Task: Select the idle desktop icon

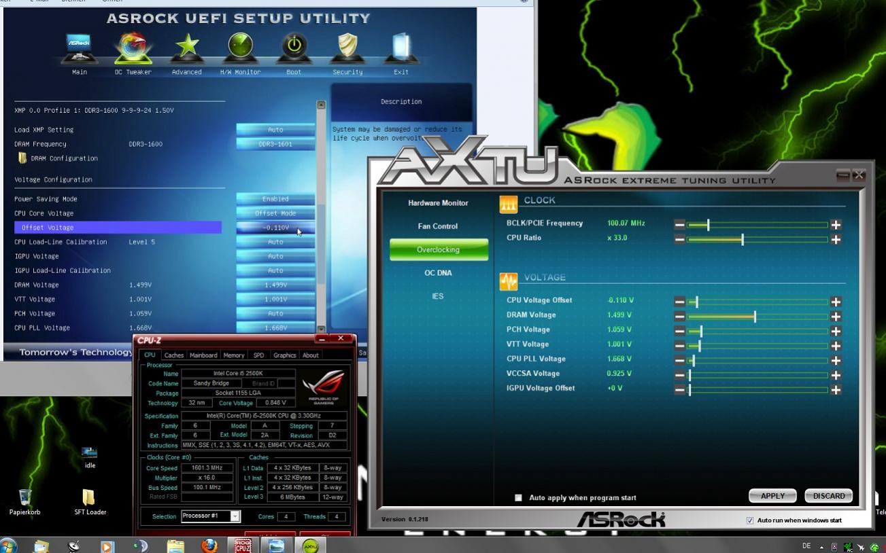Action: tap(90, 457)
